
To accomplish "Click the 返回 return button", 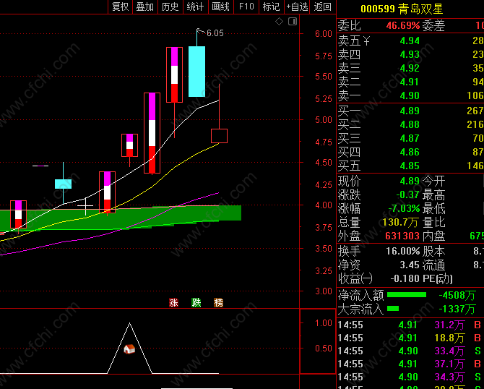I will click(x=323, y=7).
